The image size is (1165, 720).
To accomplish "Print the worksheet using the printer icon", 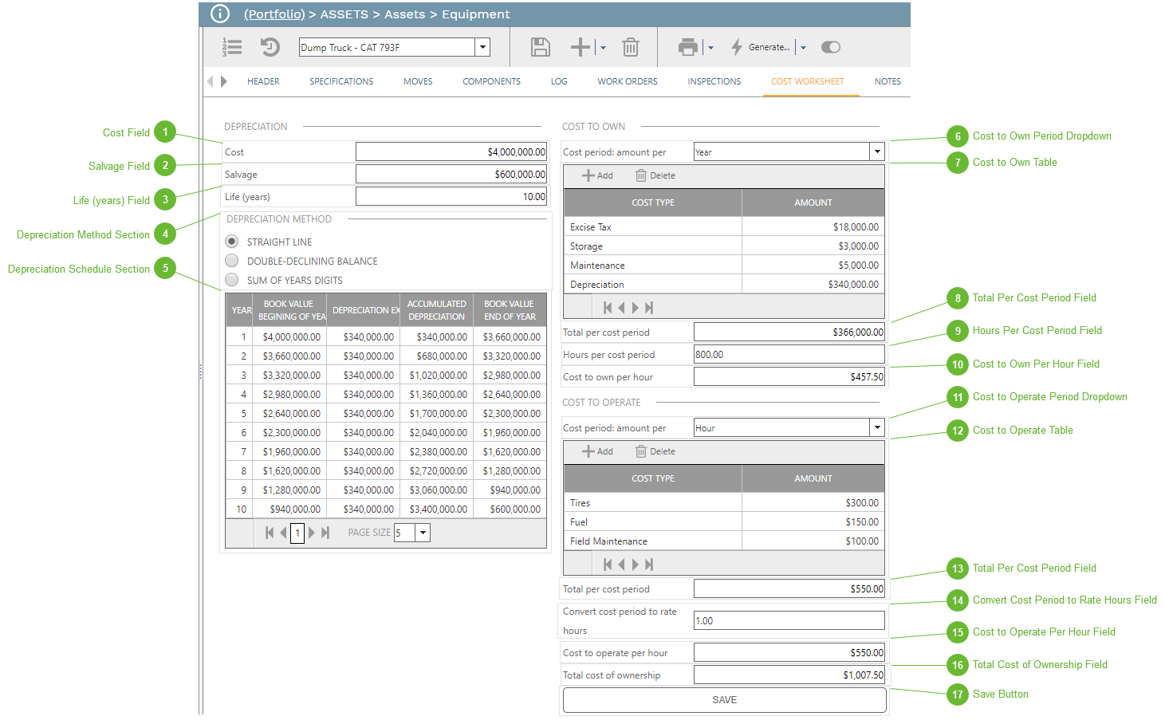I will 687,47.
